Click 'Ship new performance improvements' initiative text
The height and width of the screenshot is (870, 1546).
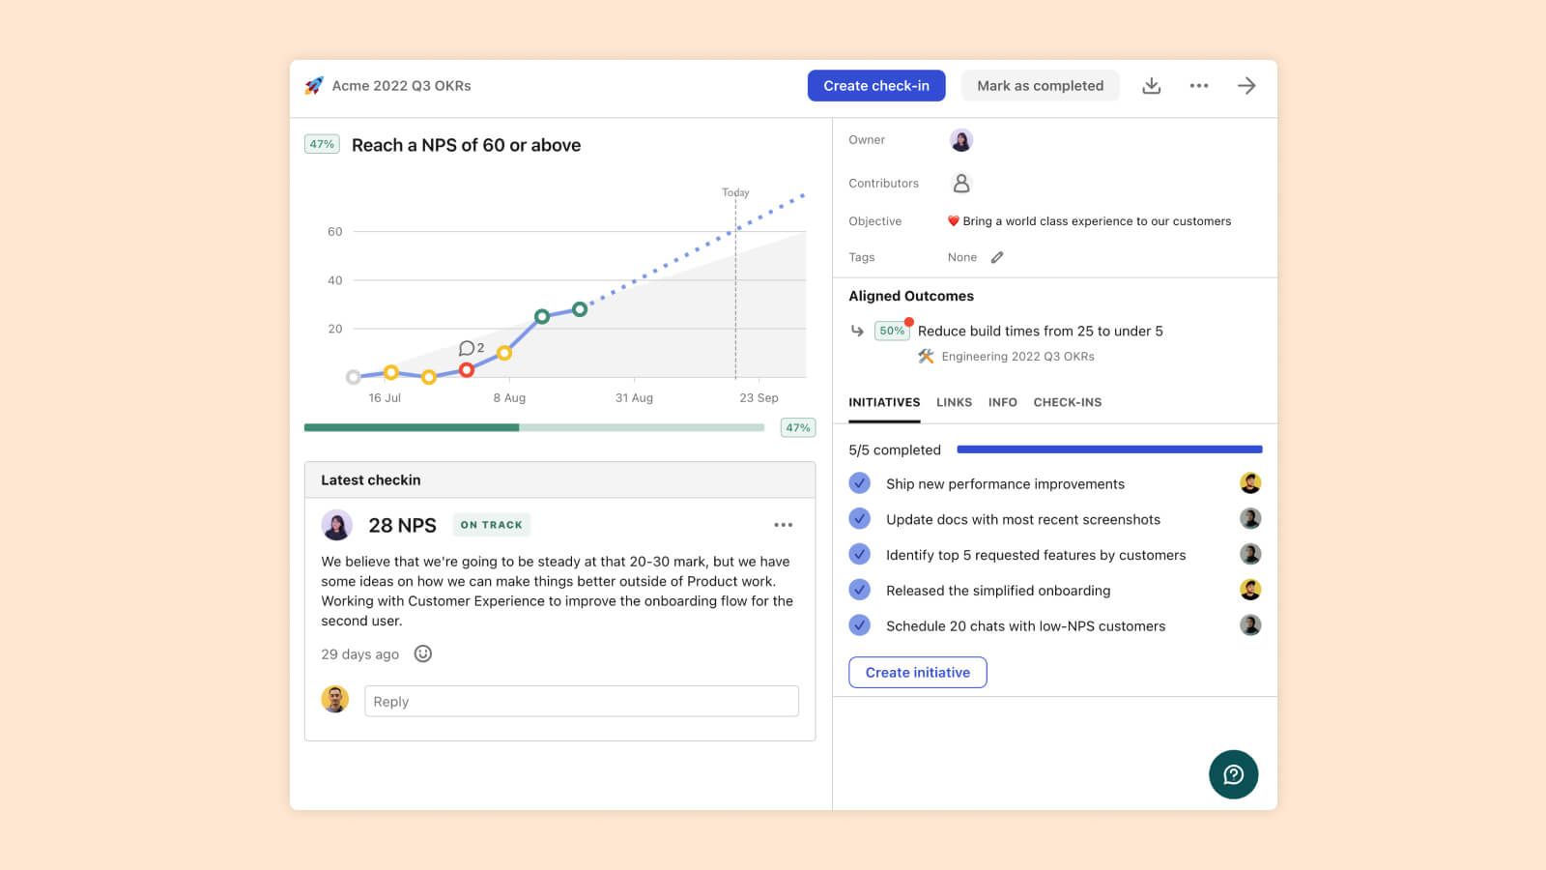(1005, 484)
